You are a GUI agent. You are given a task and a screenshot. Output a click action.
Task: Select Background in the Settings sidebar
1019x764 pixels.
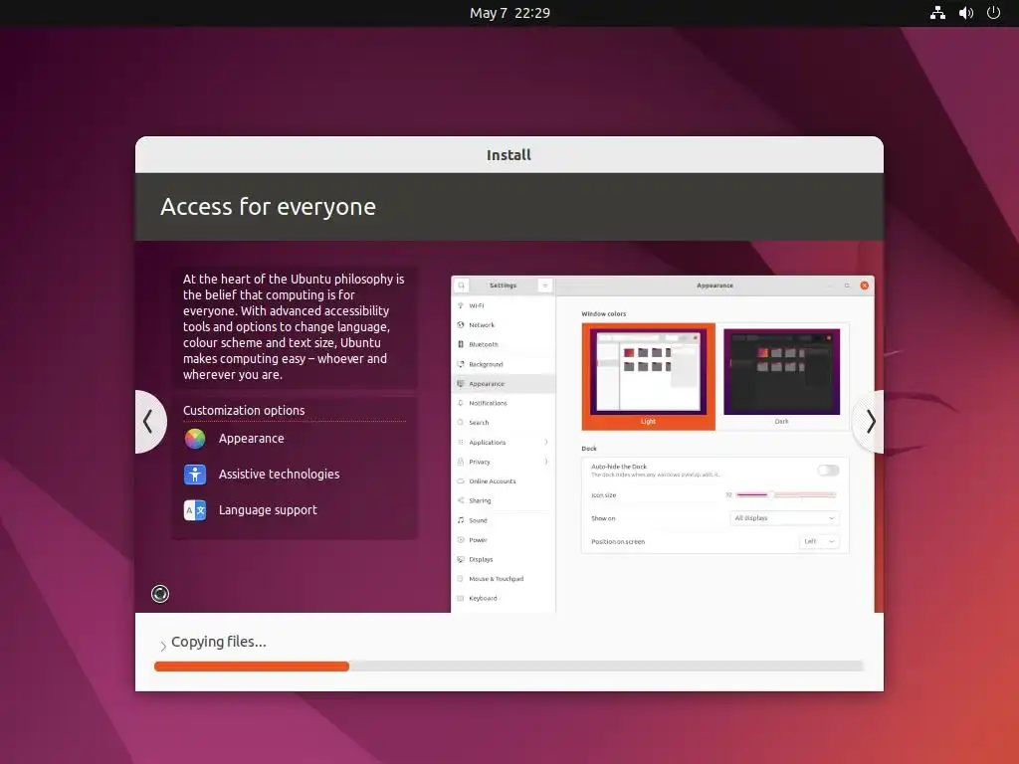pyautogui.click(x=503, y=364)
